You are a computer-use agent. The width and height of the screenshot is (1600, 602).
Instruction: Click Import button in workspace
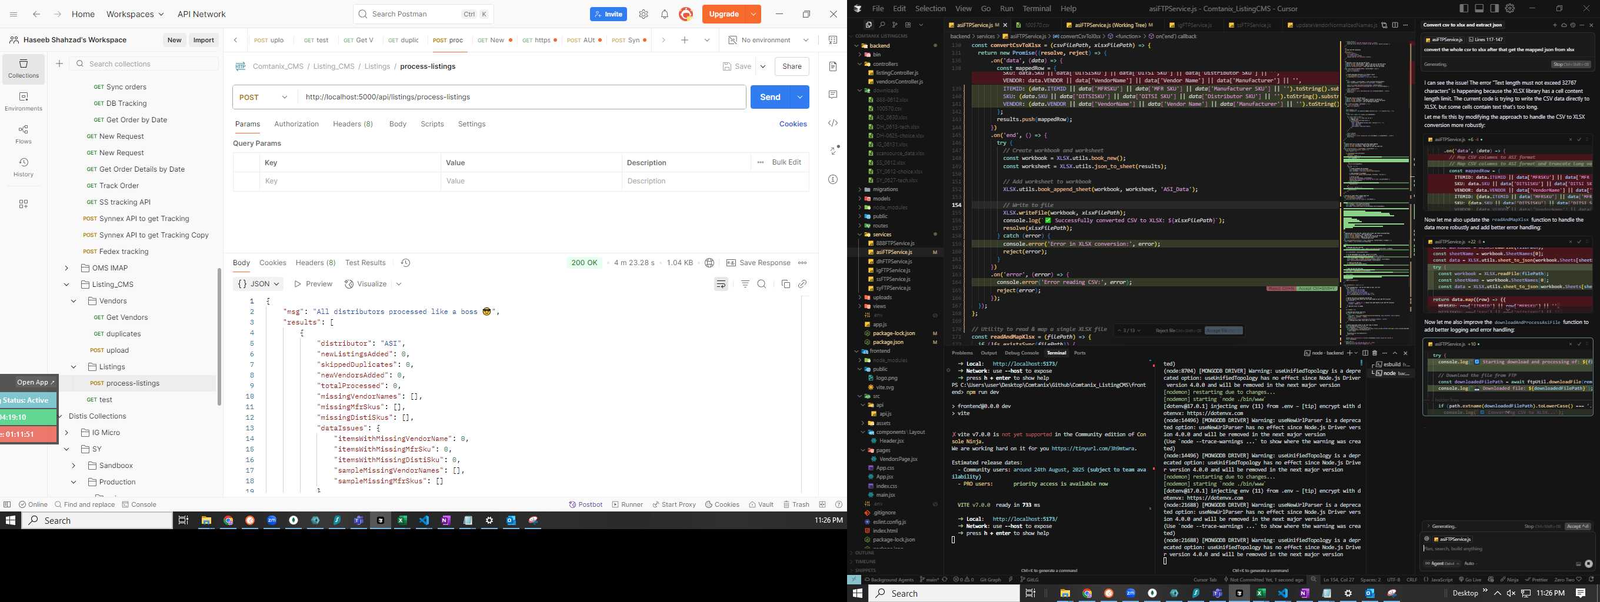(203, 41)
